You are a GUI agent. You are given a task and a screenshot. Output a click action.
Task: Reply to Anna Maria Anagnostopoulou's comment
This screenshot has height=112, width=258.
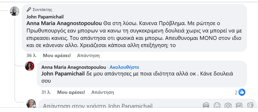pyautogui.click(x=102, y=92)
